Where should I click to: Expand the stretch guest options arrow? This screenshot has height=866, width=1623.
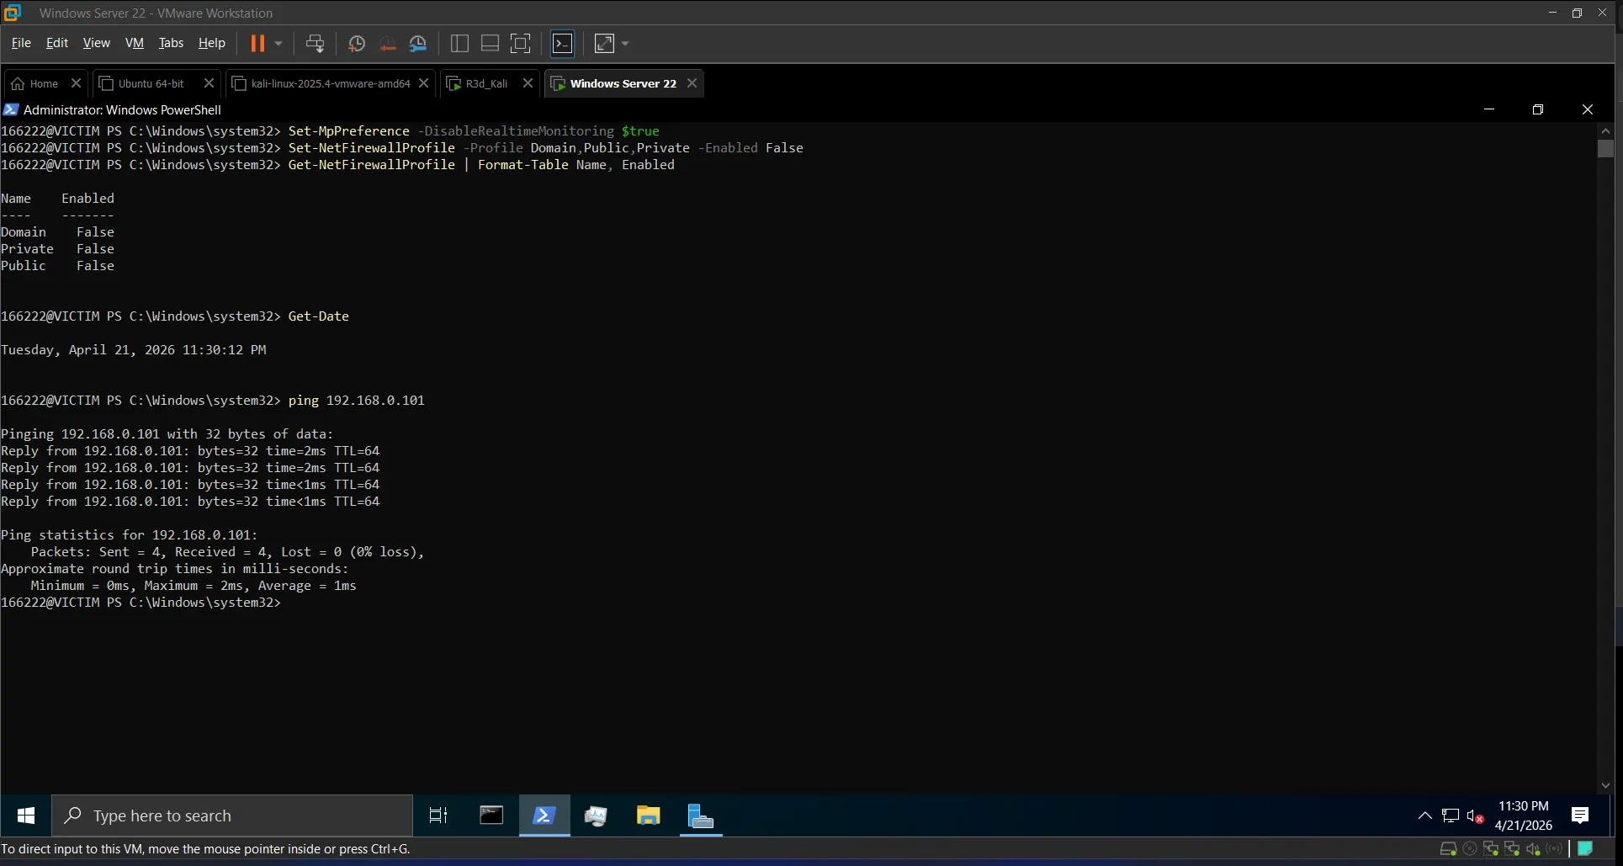click(625, 43)
